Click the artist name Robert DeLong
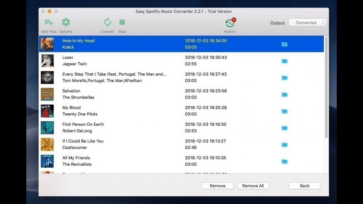 pos(77,131)
